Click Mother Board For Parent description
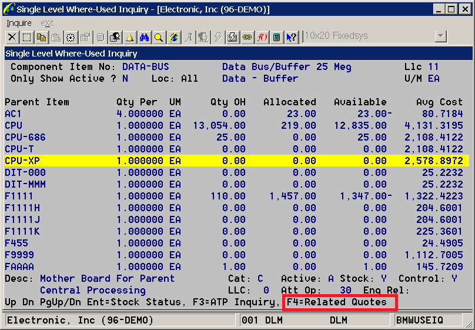The width and height of the screenshot is (475, 330). pos(107,278)
